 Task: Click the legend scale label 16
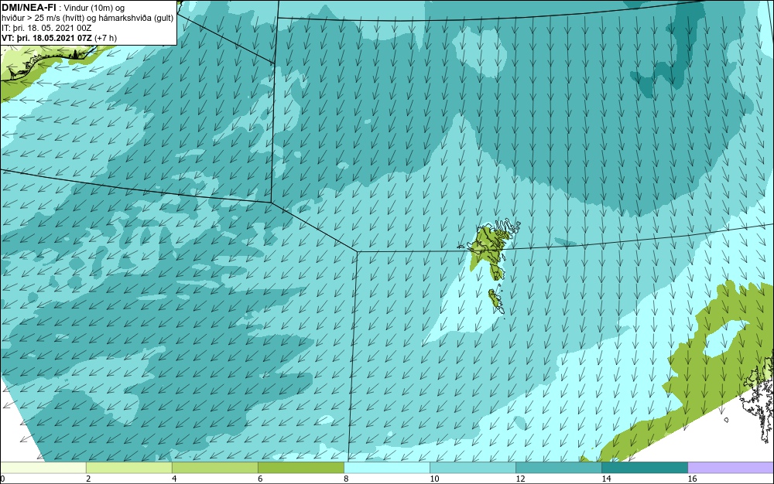pyautogui.click(x=692, y=479)
